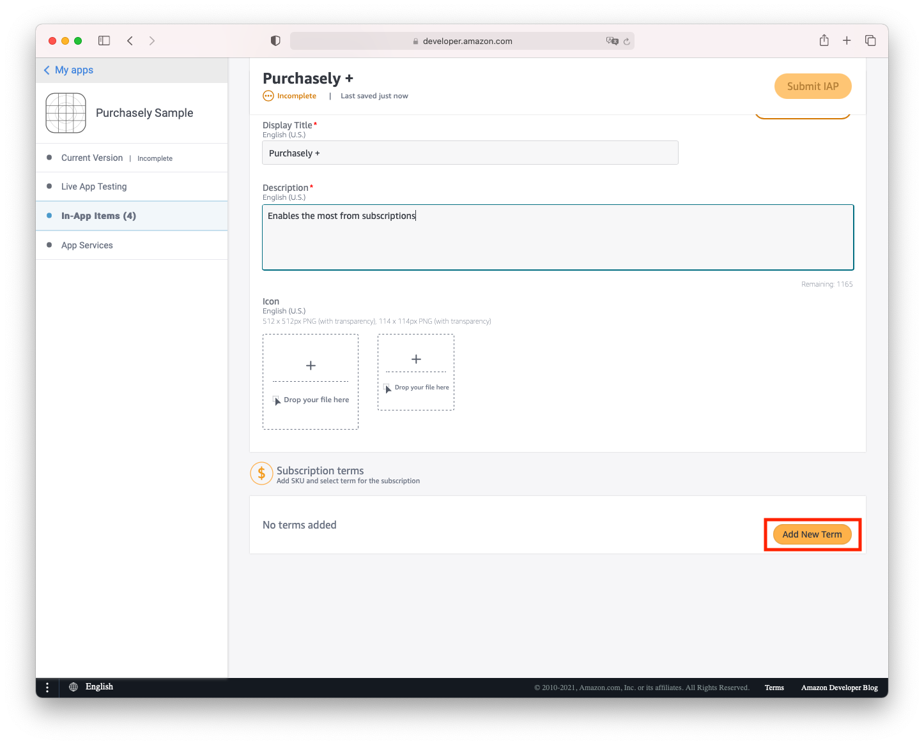Open App Services in sidebar
The height and width of the screenshot is (745, 924).
tap(132, 245)
